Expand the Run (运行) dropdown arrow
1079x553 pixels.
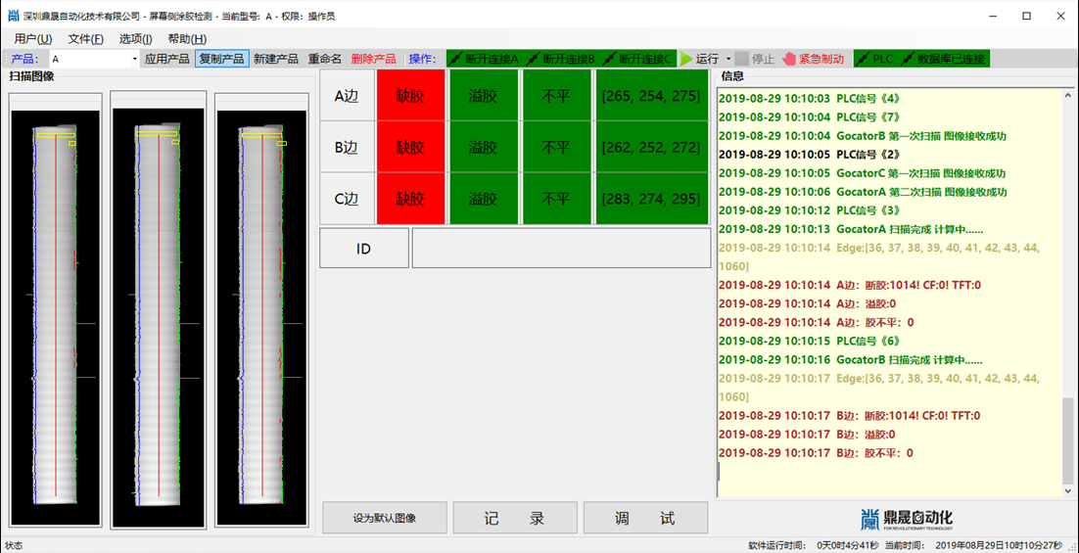click(x=727, y=59)
